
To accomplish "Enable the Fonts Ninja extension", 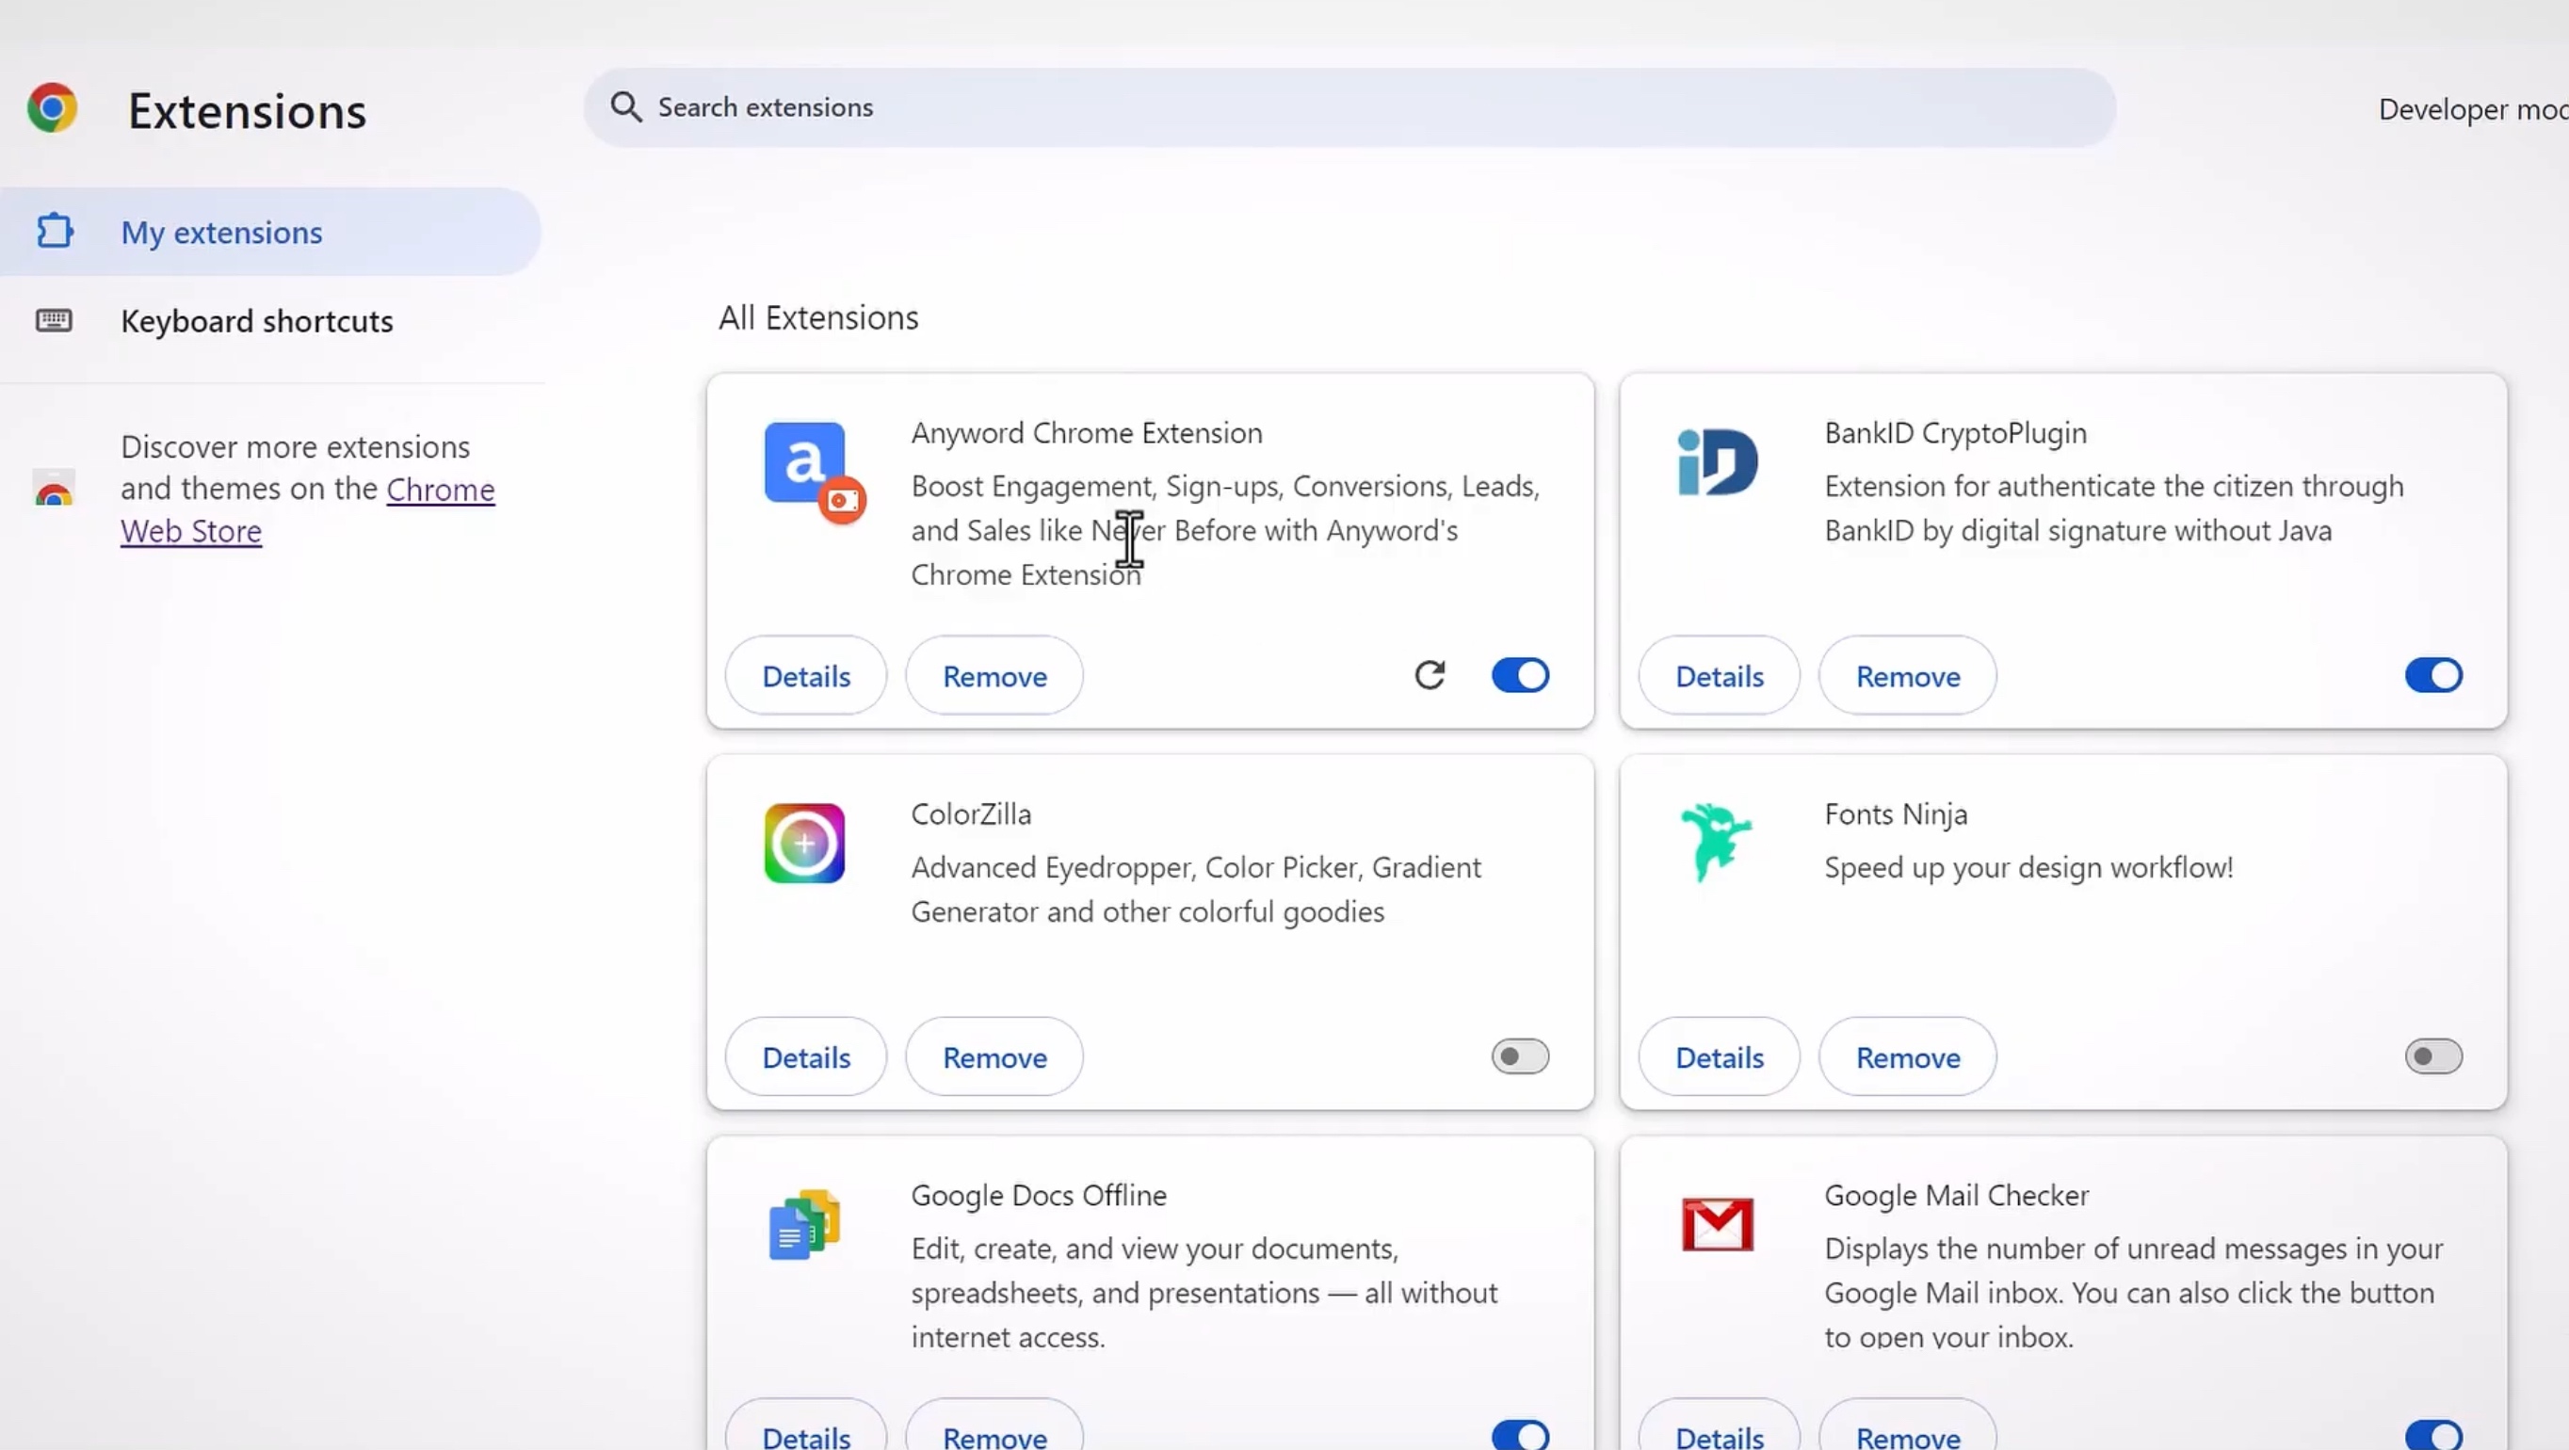I will tap(2433, 1056).
